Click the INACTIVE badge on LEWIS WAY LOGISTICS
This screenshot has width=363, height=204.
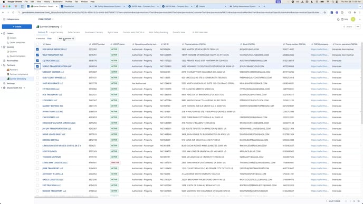[115, 162]
